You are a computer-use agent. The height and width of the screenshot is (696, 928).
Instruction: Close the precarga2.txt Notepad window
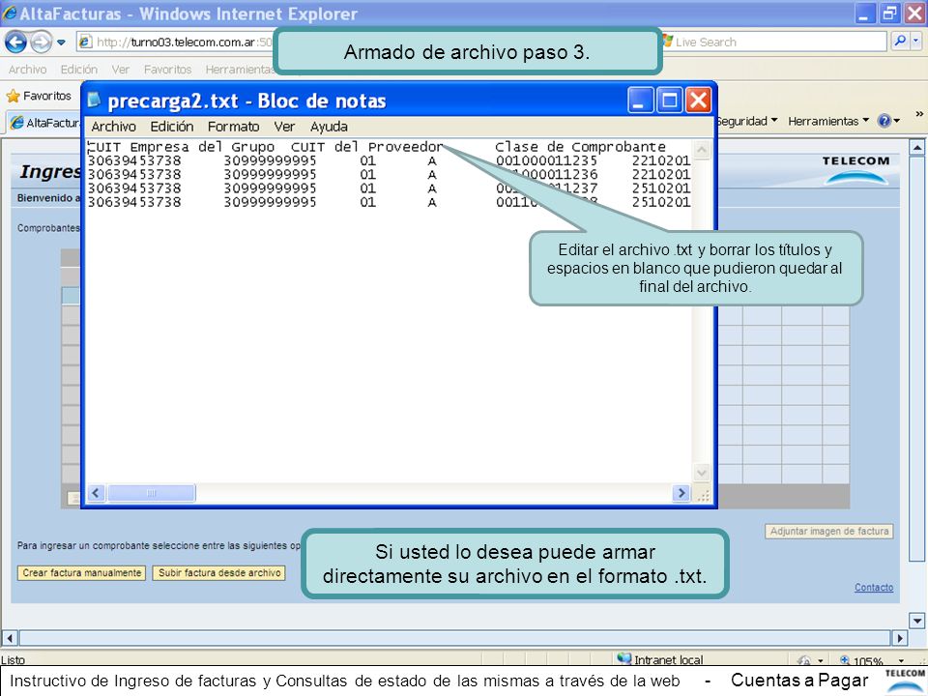point(698,100)
